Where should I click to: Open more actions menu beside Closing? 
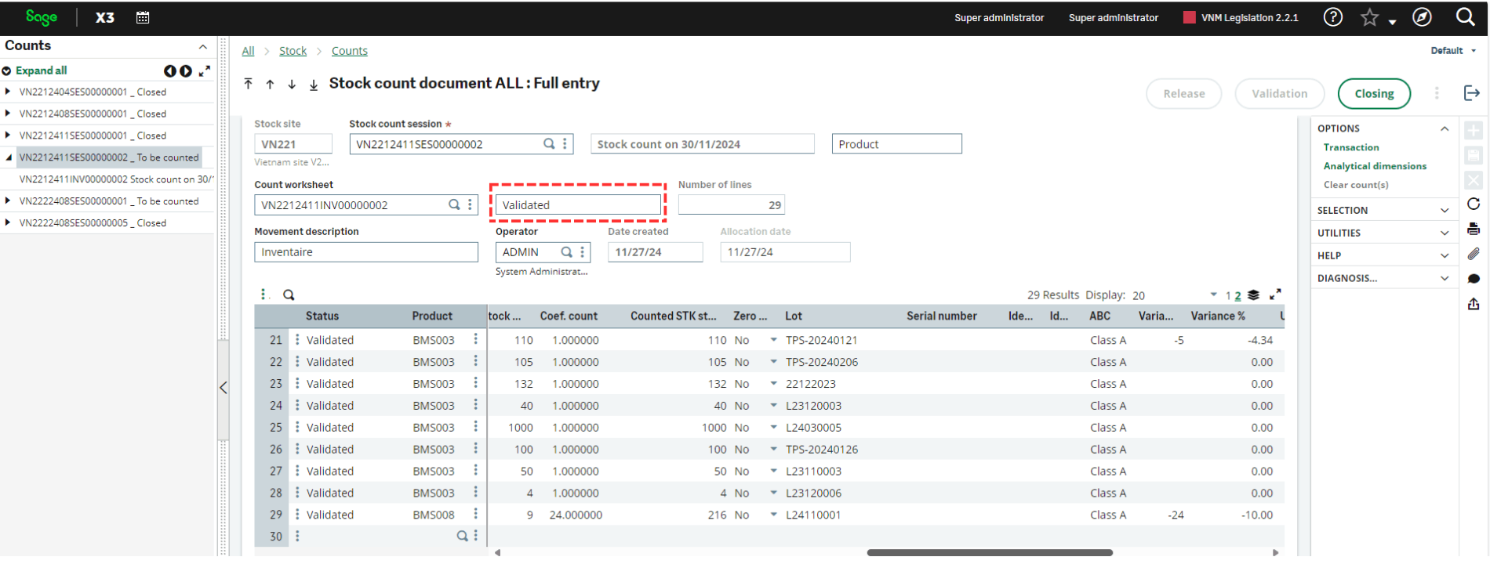[1437, 93]
